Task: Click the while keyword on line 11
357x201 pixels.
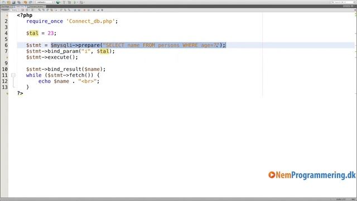Action: click(33, 75)
